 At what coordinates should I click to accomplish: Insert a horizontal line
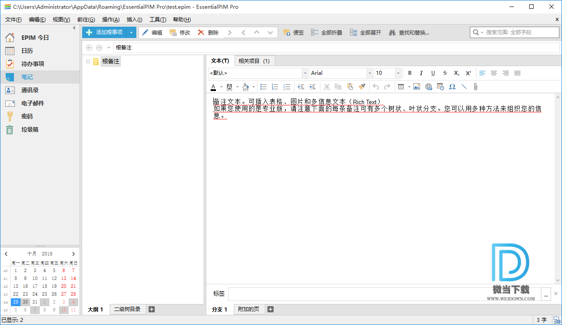[464, 87]
